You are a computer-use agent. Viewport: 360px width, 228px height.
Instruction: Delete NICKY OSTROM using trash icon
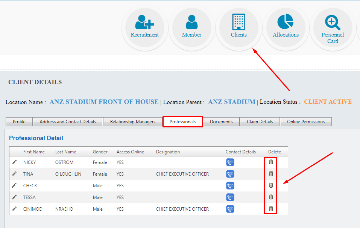(x=271, y=162)
